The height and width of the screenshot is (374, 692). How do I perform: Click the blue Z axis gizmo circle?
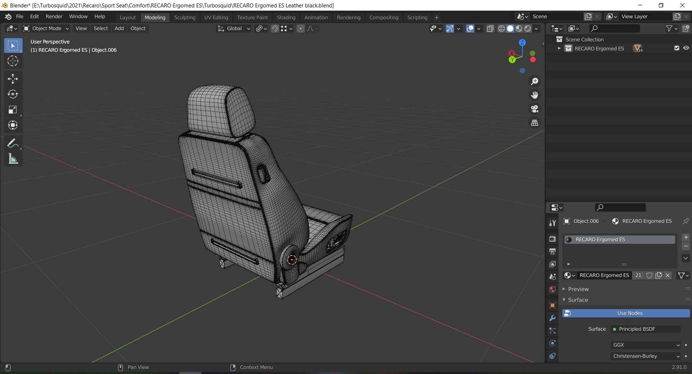point(522,42)
